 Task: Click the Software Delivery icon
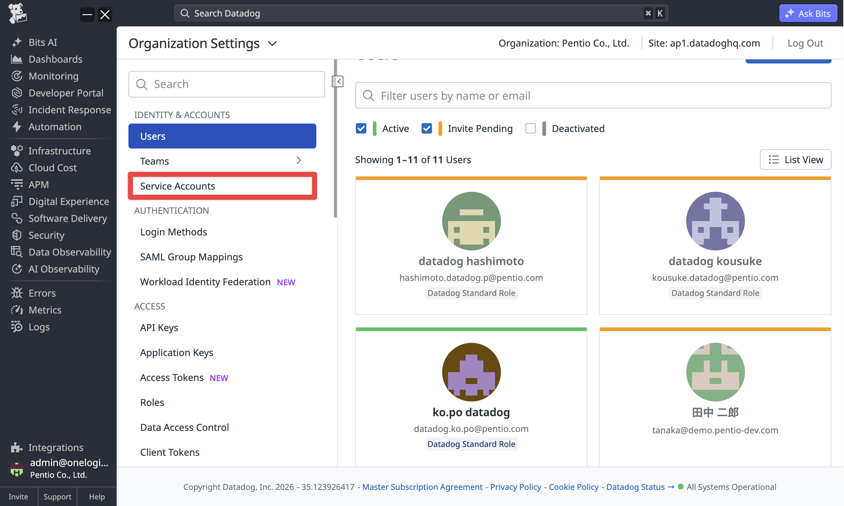(x=17, y=218)
